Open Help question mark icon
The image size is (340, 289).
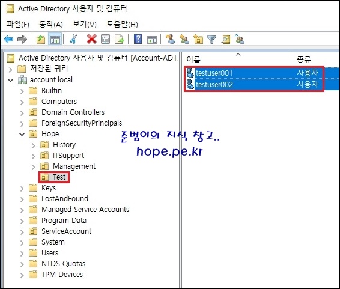click(x=138, y=39)
